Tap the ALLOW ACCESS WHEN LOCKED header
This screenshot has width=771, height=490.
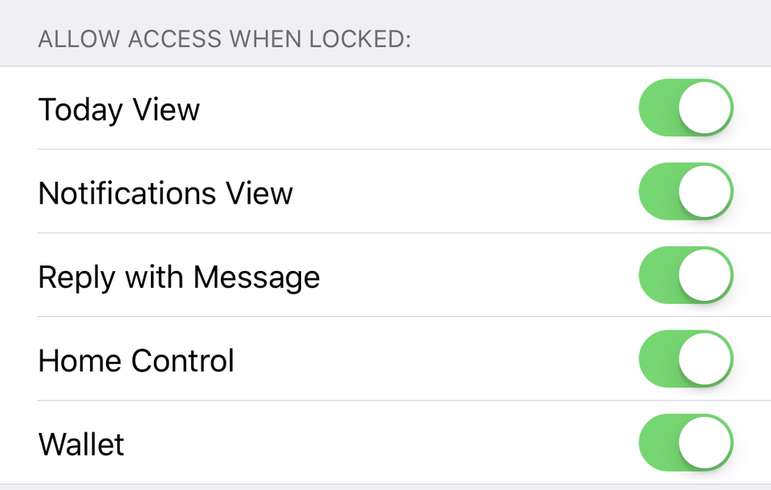click(225, 38)
